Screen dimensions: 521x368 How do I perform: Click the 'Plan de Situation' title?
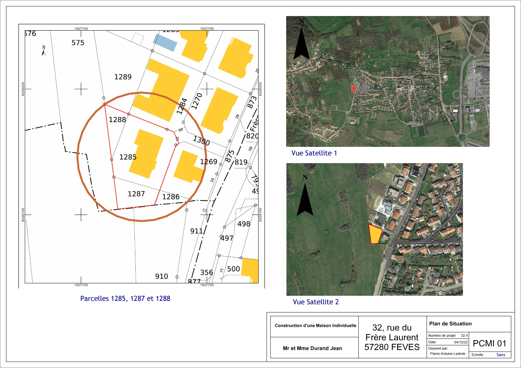click(x=450, y=324)
